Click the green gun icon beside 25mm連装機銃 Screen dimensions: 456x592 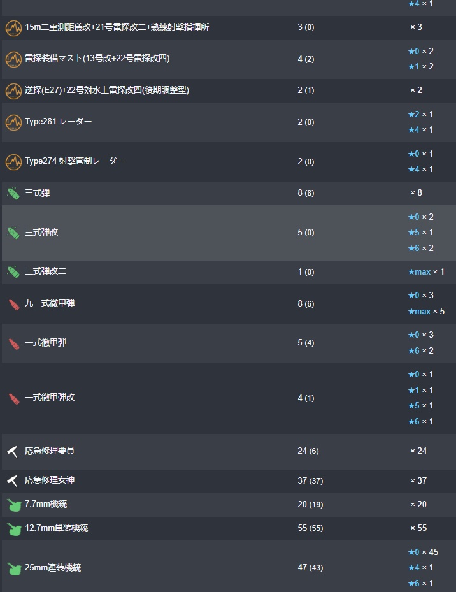coord(13,568)
